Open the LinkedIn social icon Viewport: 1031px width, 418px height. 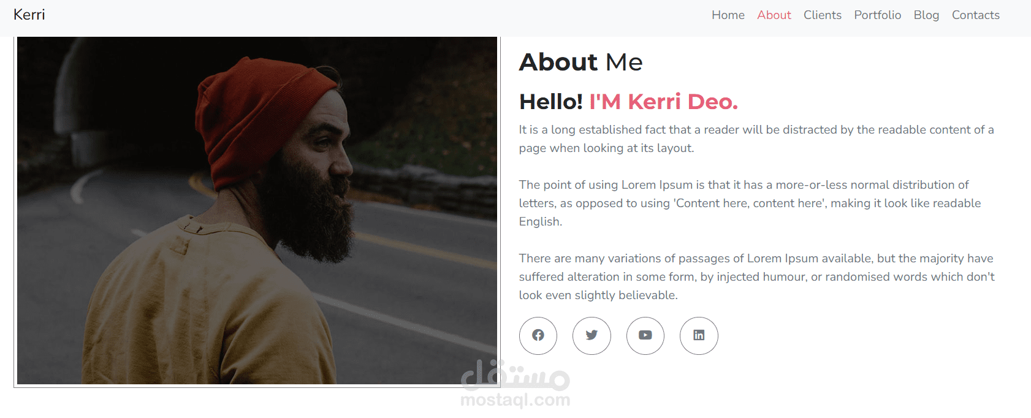point(699,335)
